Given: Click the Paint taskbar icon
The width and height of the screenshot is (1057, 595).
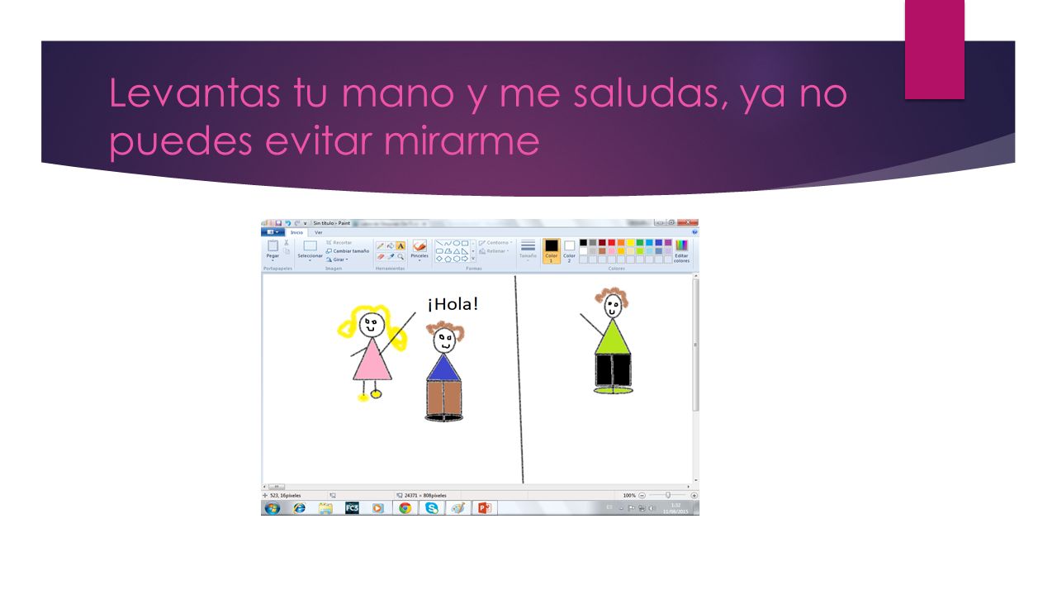Looking at the screenshot, I should click(x=458, y=507).
